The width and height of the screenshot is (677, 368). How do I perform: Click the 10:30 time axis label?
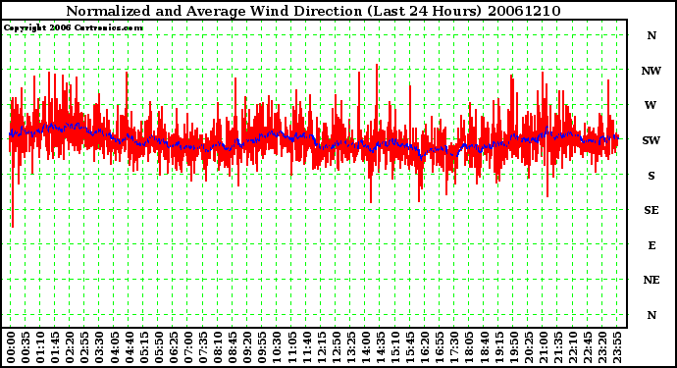(277, 347)
